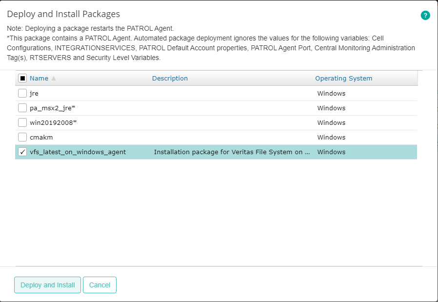Enable the pa_msx2_jre* package checkbox

pyautogui.click(x=21, y=107)
